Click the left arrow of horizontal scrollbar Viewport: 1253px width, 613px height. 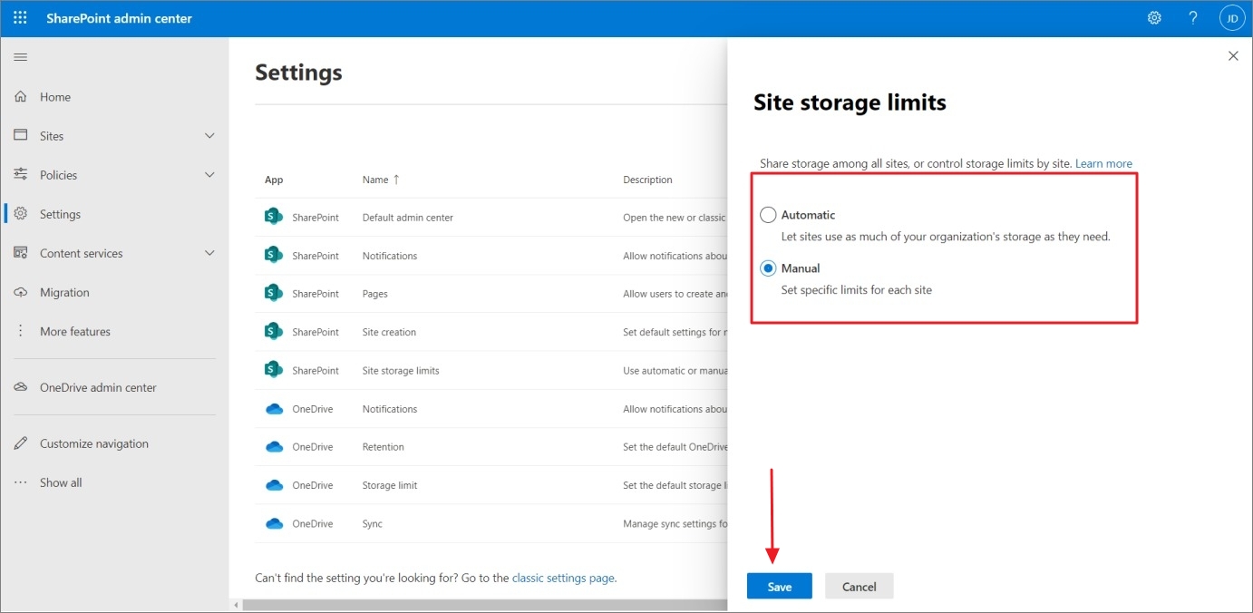tap(237, 605)
